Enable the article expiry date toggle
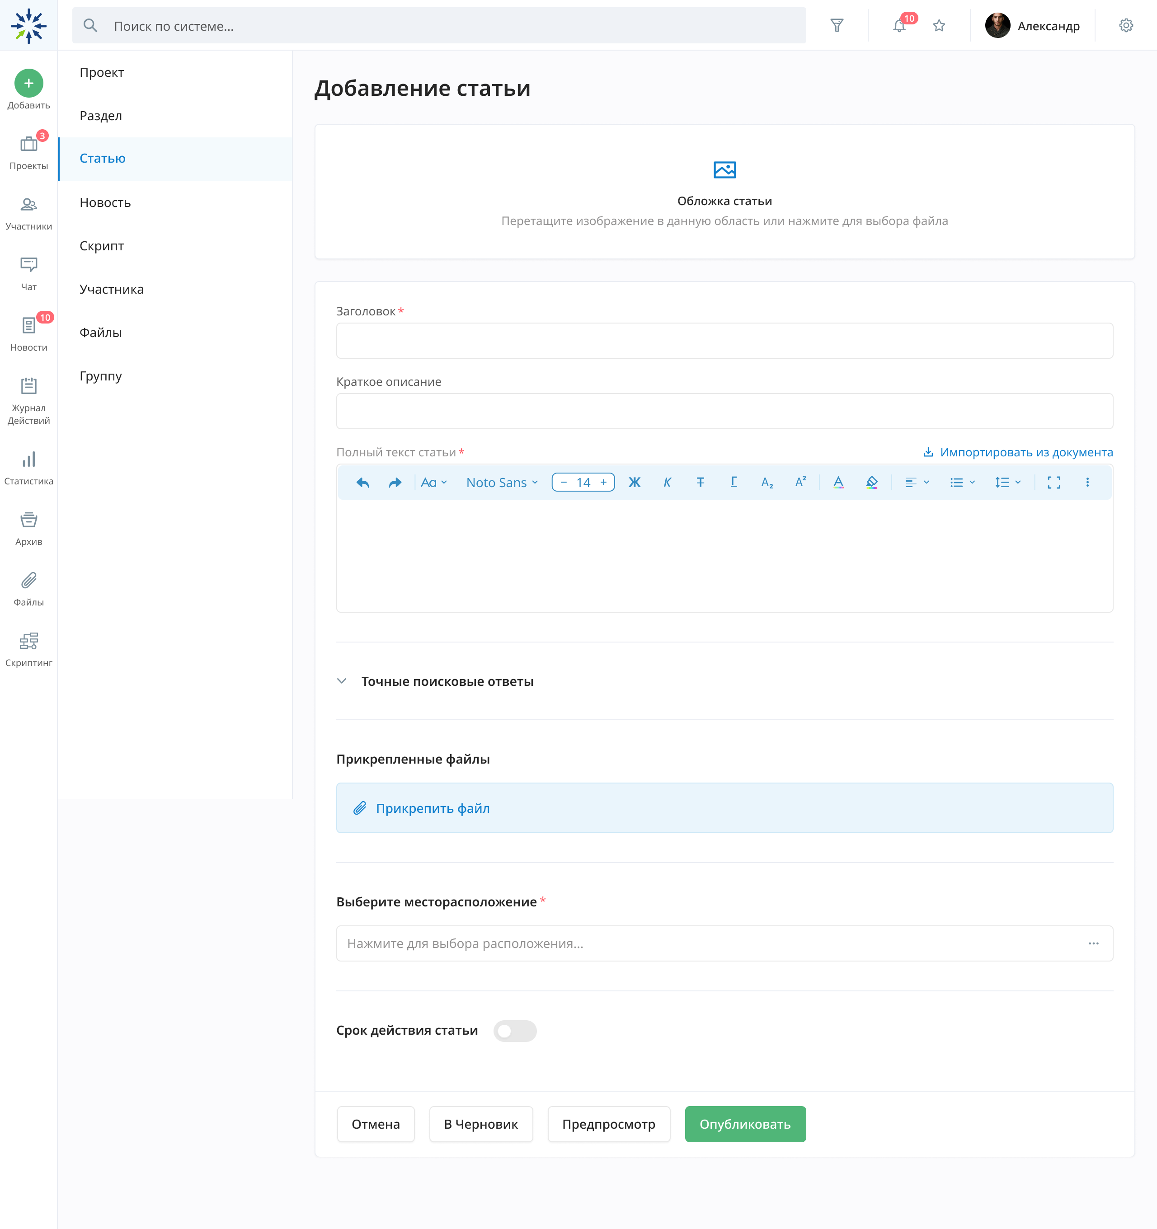 (514, 1031)
